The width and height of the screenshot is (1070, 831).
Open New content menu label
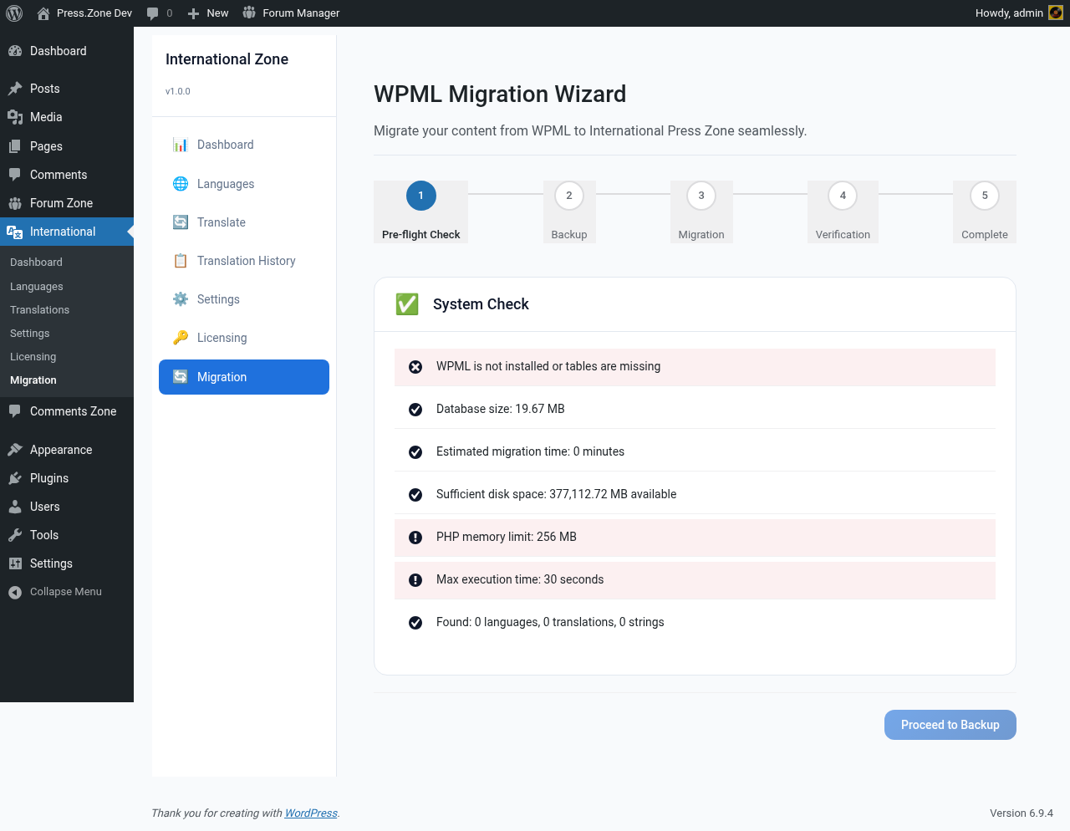[217, 13]
